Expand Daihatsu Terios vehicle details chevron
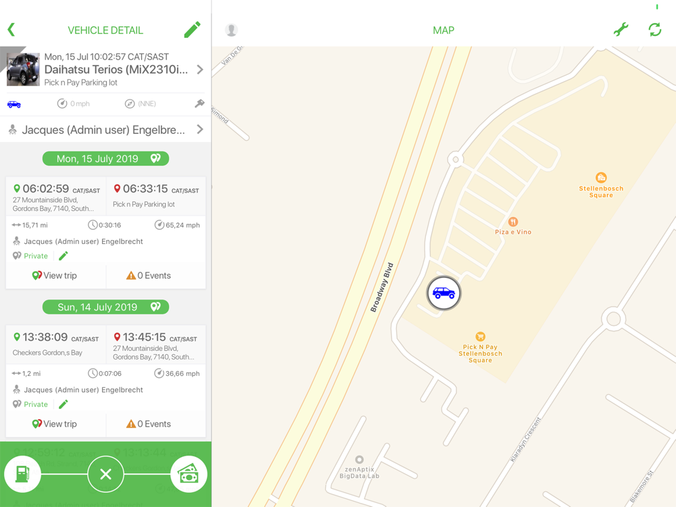Viewport: 676px width, 507px height. tap(200, 70)
